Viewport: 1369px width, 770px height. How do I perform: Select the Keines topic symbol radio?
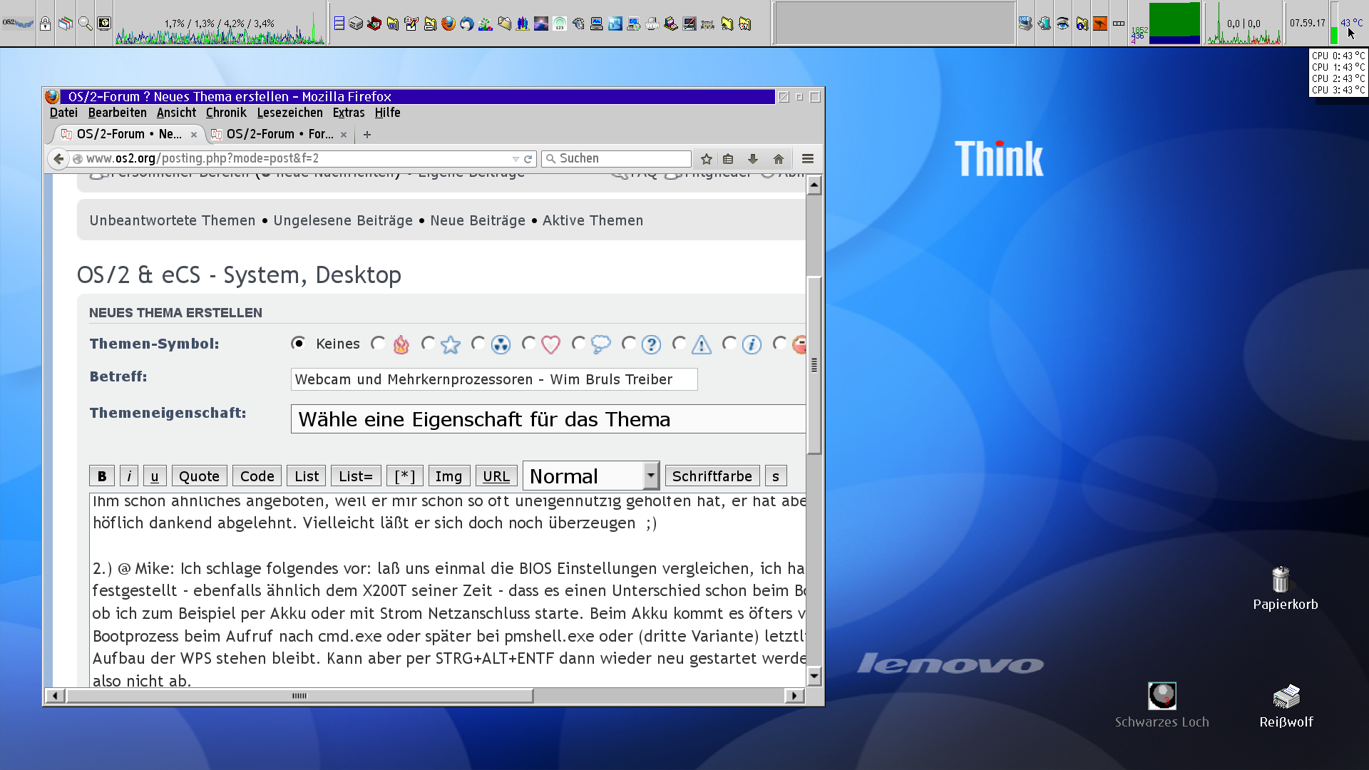[299, 343]
